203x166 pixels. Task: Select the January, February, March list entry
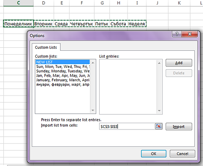coord(63,80)
